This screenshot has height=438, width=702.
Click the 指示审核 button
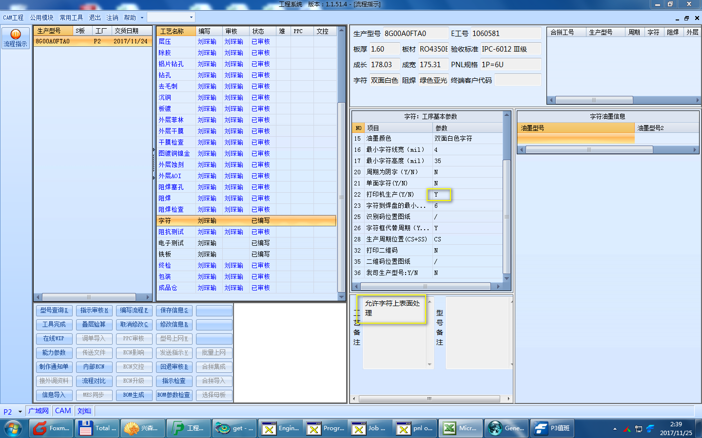point(94,310)
